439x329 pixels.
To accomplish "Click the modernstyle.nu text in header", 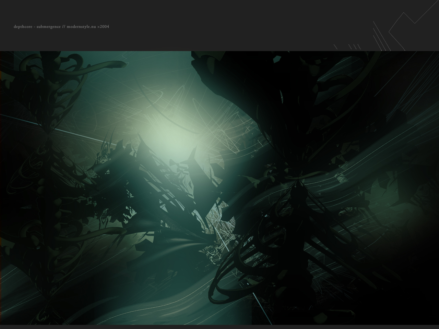I will pos(81,26).
